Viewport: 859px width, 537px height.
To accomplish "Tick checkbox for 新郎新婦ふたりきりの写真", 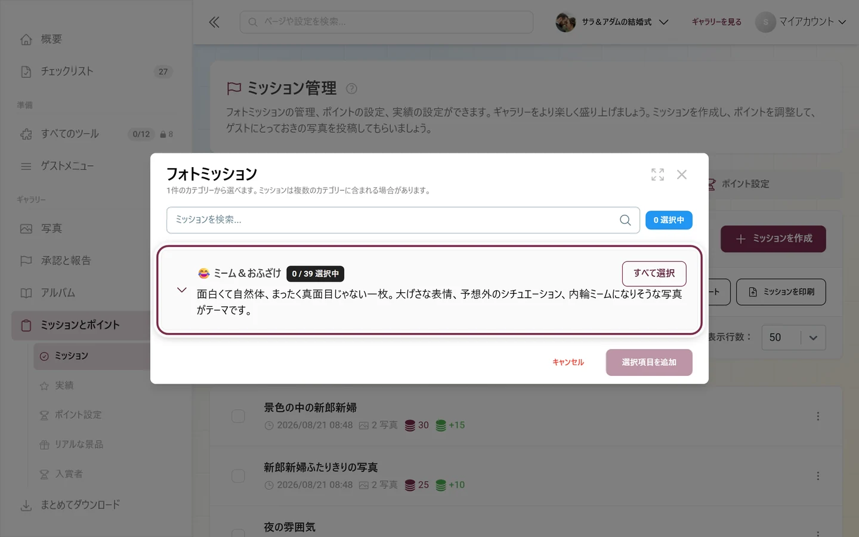I will click(238, 476).
